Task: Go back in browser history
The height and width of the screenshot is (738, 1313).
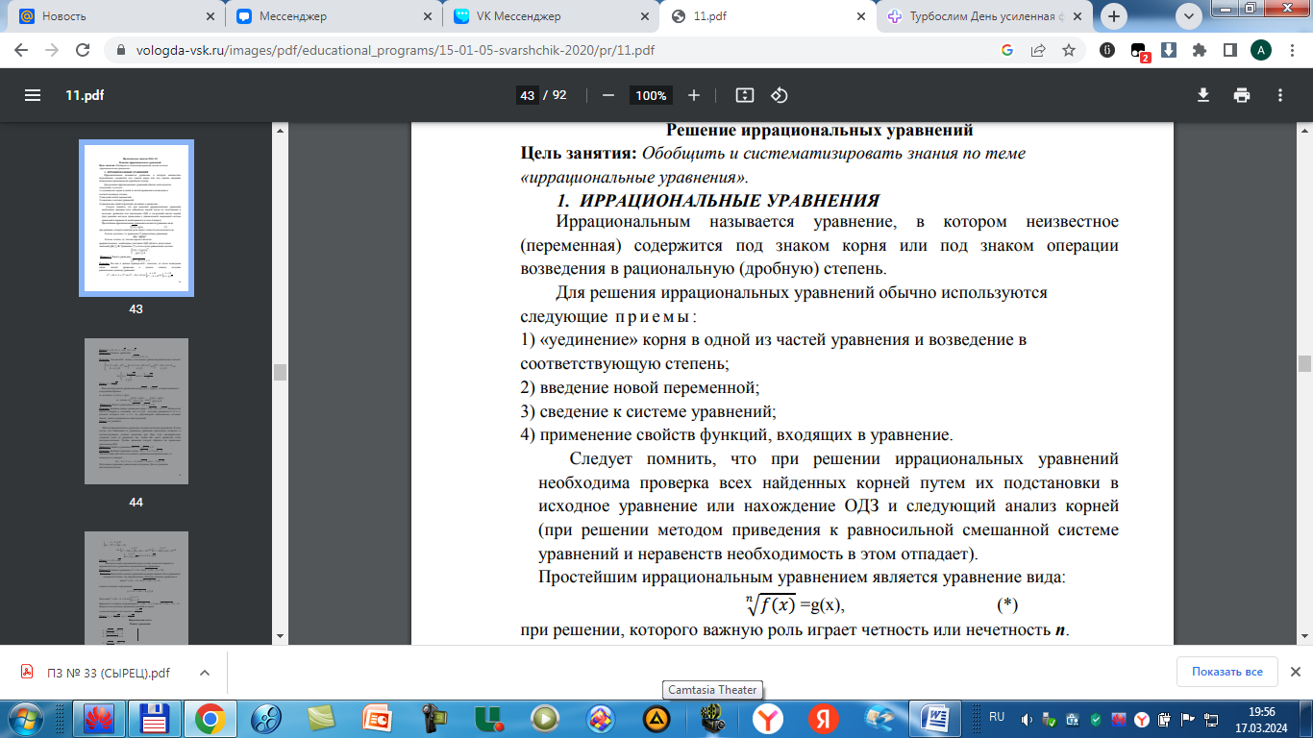Action: [21, 50]
